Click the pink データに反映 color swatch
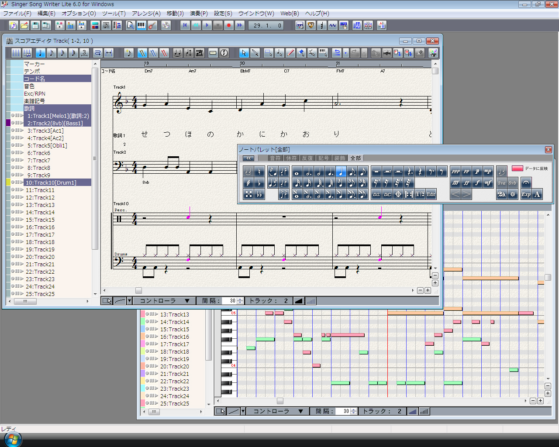Viewport: 559px width, 447px height. (x=518, y=168)
